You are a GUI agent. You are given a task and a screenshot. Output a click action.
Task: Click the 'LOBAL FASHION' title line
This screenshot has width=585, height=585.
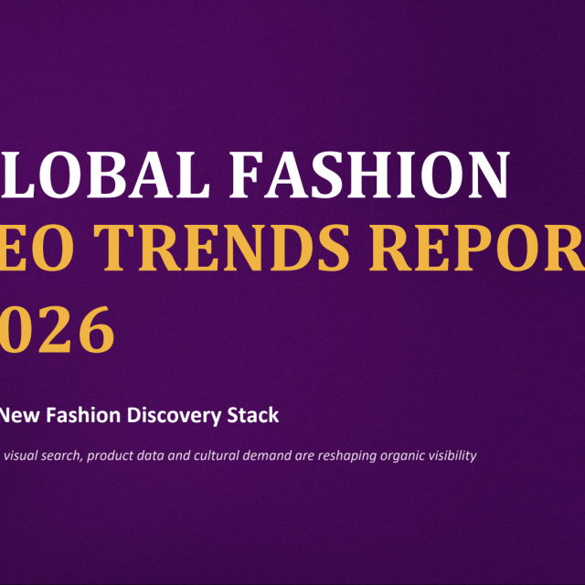[x=254, y=175]
